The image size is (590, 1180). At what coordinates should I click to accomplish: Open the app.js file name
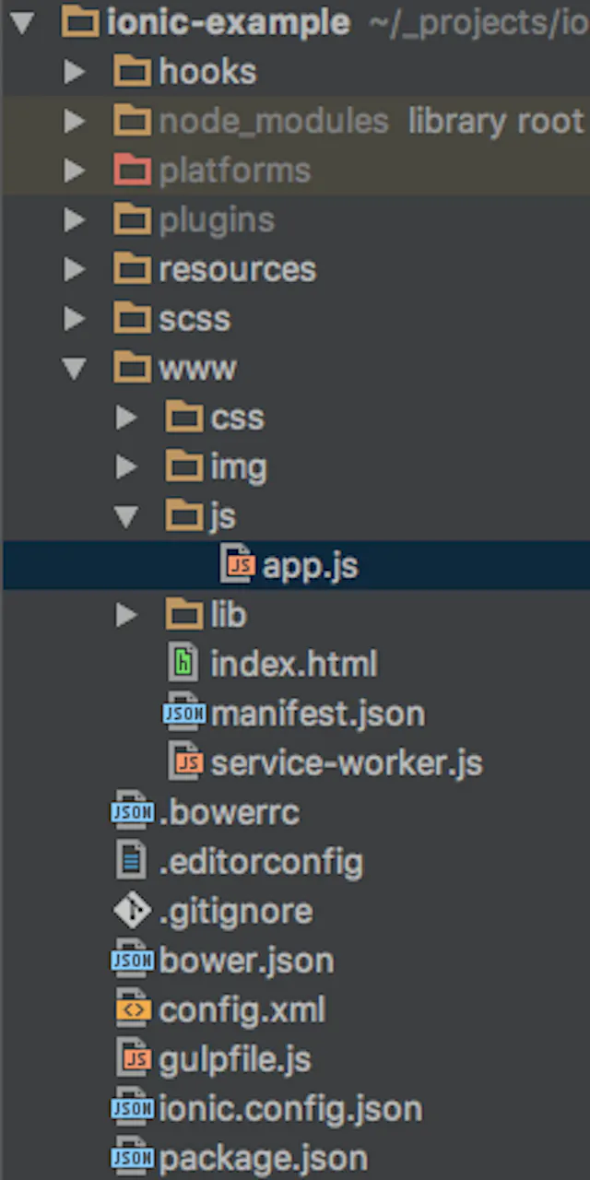click(x=311, y=567)
